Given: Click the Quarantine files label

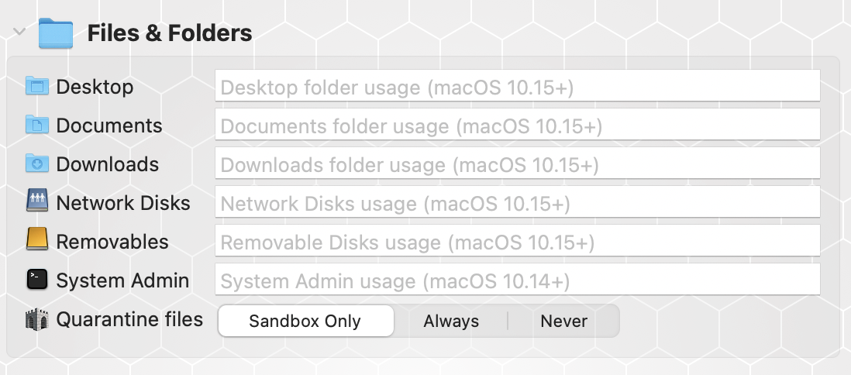Looking at the screenshot, I should (x=129, y=319).
